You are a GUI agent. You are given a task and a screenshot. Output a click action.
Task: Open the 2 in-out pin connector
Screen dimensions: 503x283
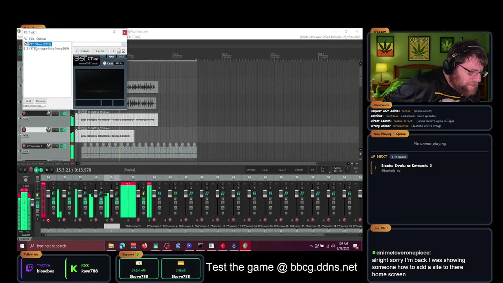point(100,51)
